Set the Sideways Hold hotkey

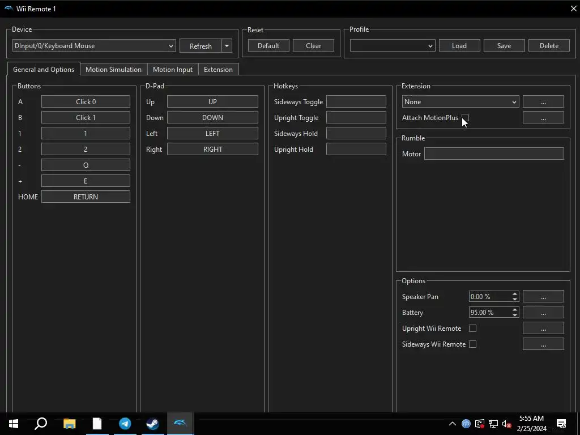tap(356, 134)
